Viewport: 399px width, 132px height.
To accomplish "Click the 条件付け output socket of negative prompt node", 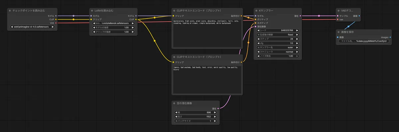I will 241,62.
